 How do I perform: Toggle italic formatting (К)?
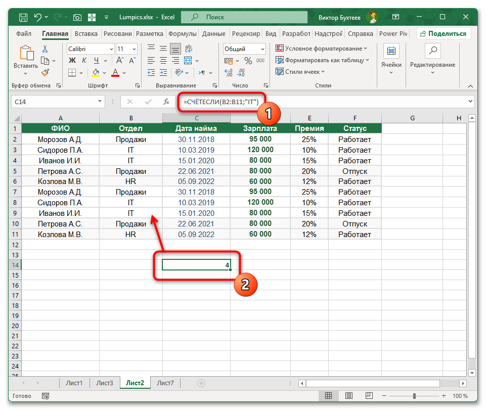coord(84,61)
